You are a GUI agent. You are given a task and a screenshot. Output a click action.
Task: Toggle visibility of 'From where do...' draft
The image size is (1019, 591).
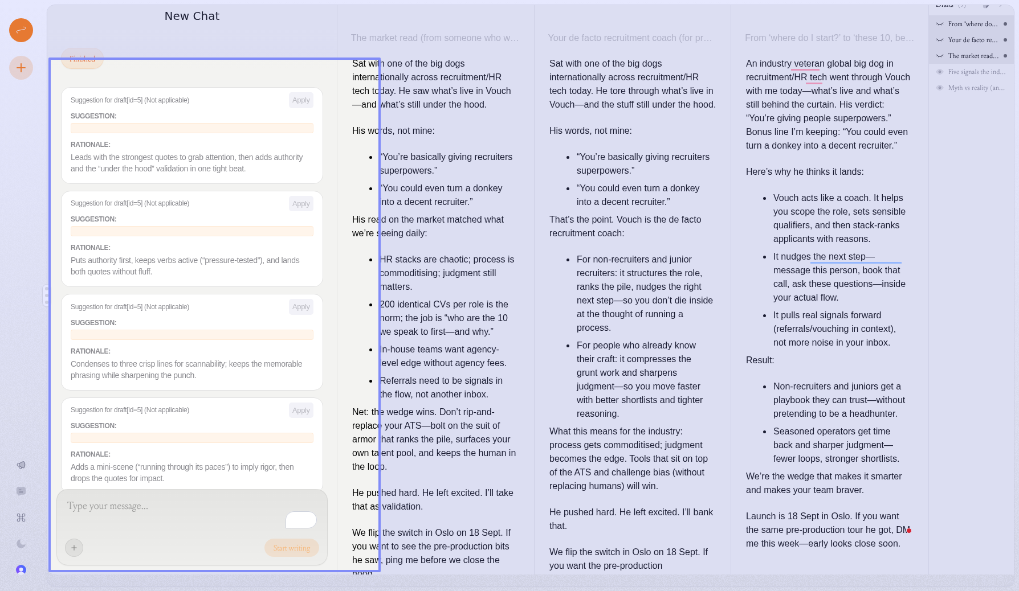pos(940,24)
